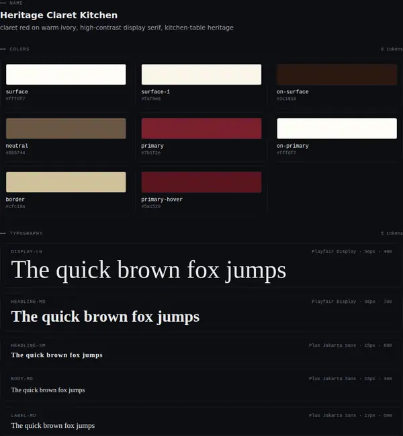
Task: Click the surface color swatch
Action: click(66, 75)
